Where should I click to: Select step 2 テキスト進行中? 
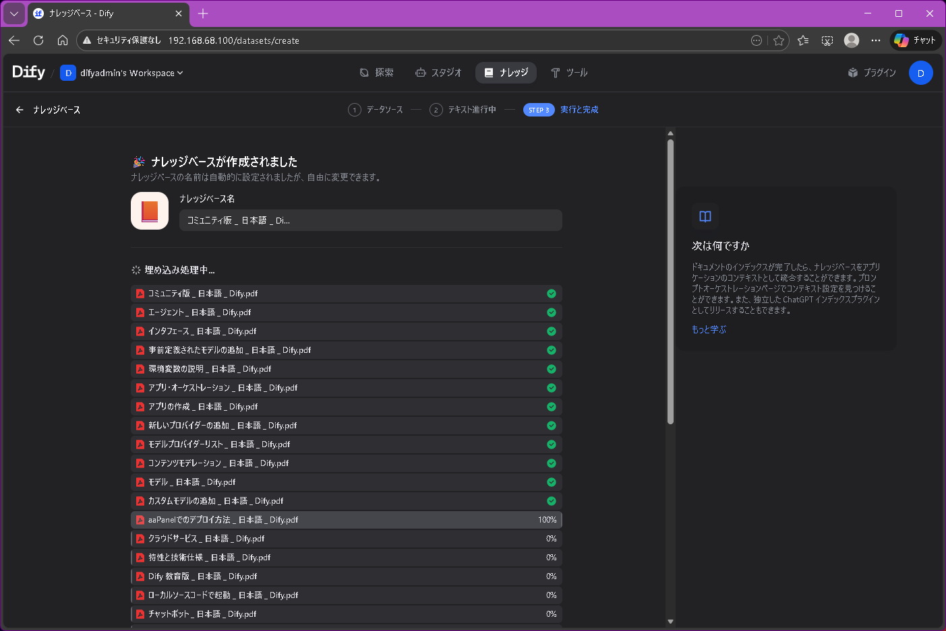463,110
